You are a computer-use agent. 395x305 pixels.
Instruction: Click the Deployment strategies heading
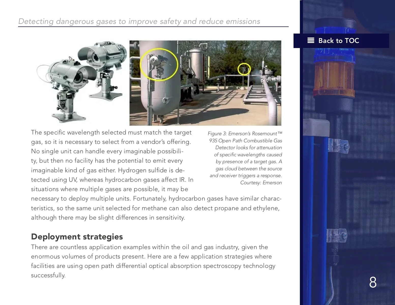click(77, 237)
